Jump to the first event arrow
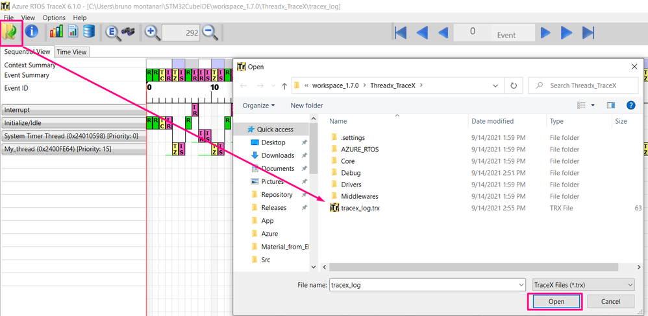 tap(401, 32)
